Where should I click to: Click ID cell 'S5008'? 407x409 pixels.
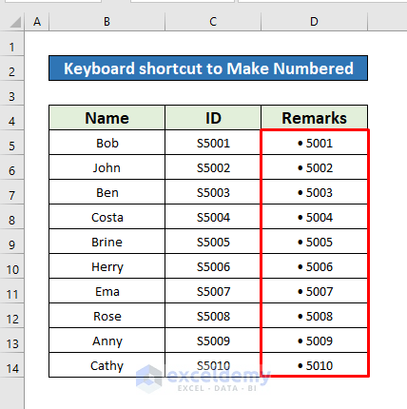point(213,316)
